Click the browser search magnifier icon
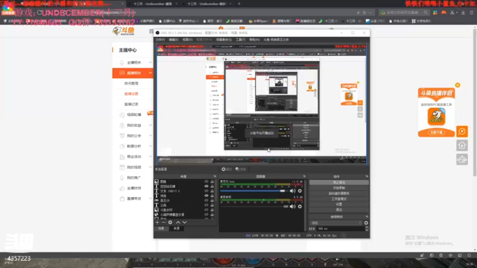477x268 pixels. click(x=425, y=13)
